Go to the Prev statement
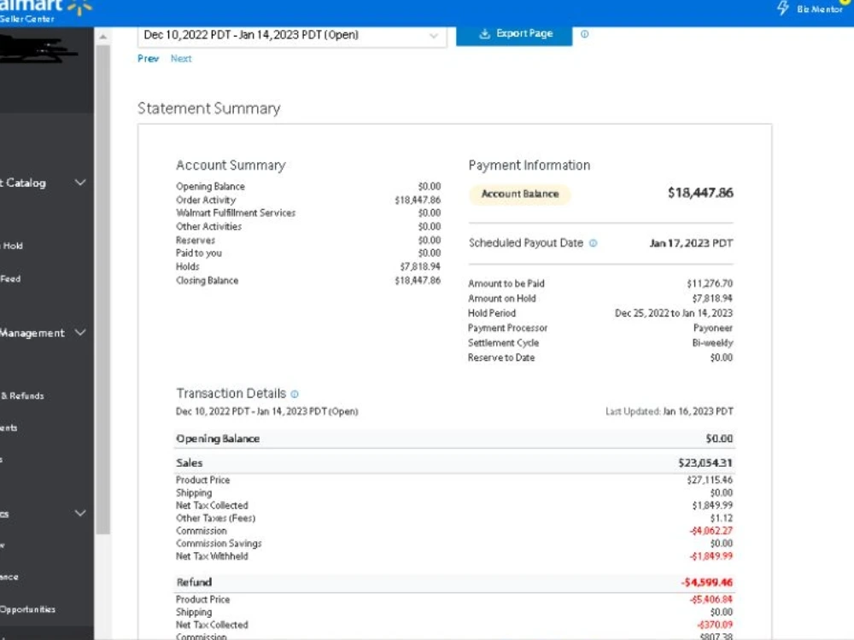This screenshot has width=854, height=640. coord(148,58)
